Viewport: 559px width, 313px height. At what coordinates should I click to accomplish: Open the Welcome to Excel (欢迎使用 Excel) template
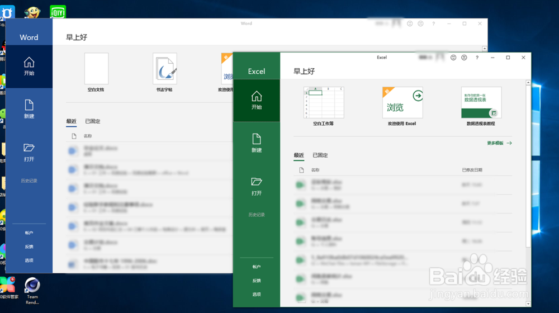(x=402, y=106)
